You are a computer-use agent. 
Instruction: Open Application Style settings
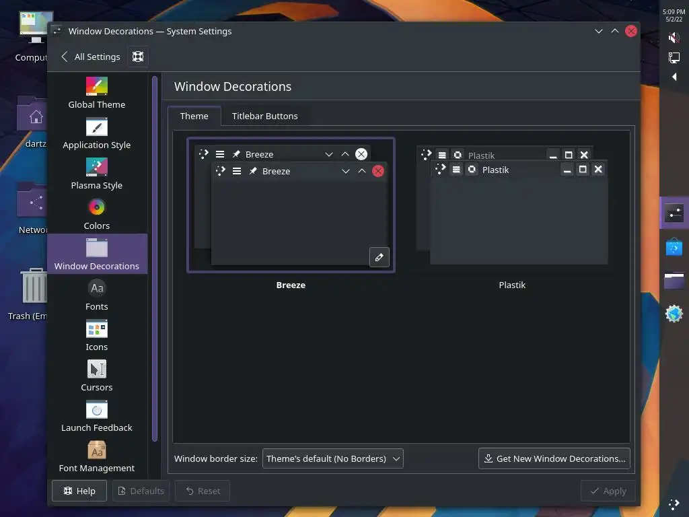click(x=97, y=133)
